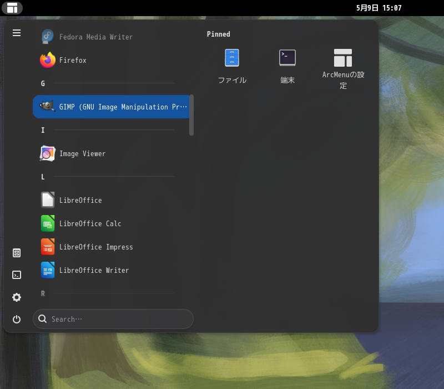This screenshot has width=444, height=389.
Task: Launch Firefox from its icon
Action: pyautogui.click(x=48, y=60)
